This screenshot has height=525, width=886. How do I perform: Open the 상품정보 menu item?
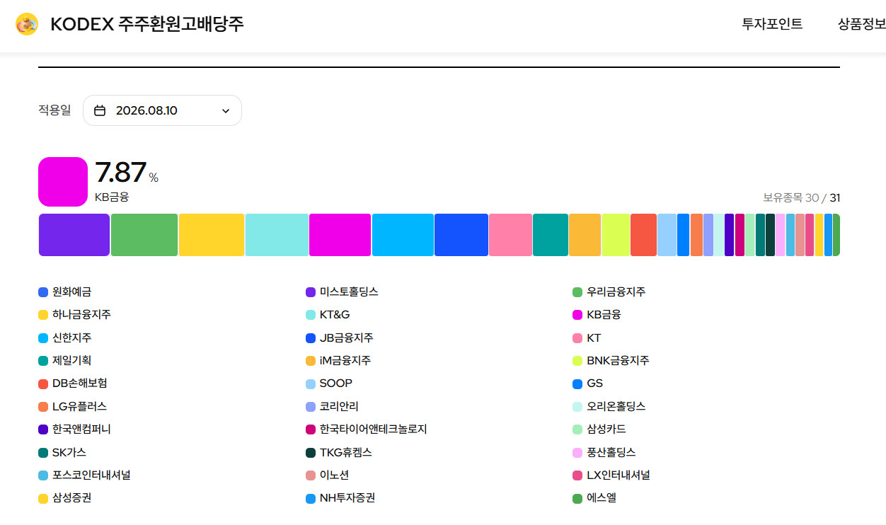point(861,23)
